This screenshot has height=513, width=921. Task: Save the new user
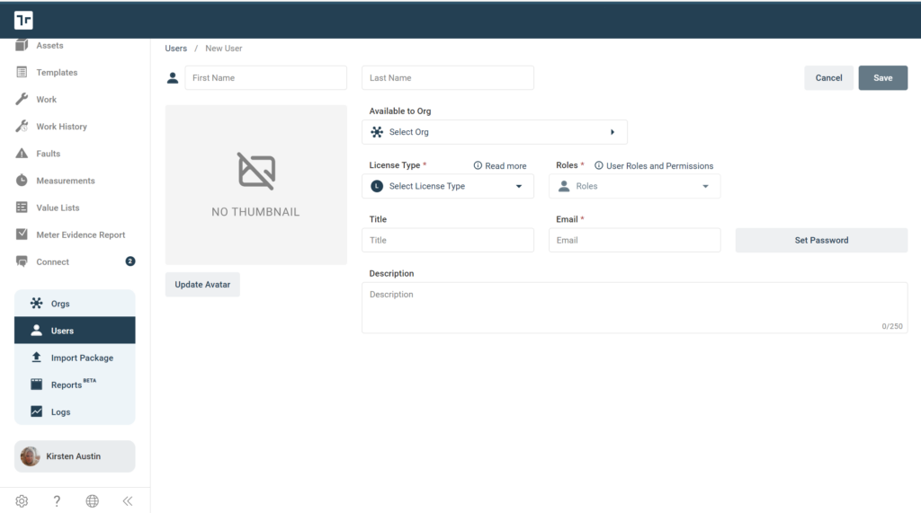[883, 77]
